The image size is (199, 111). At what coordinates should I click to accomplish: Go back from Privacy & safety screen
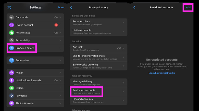(71, 7)
